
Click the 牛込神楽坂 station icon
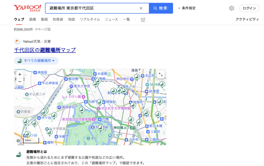(x=40, y=83)
